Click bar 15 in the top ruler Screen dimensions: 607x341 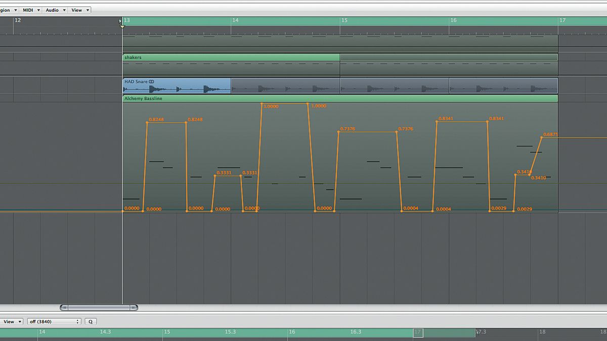[x=344, y=20]
